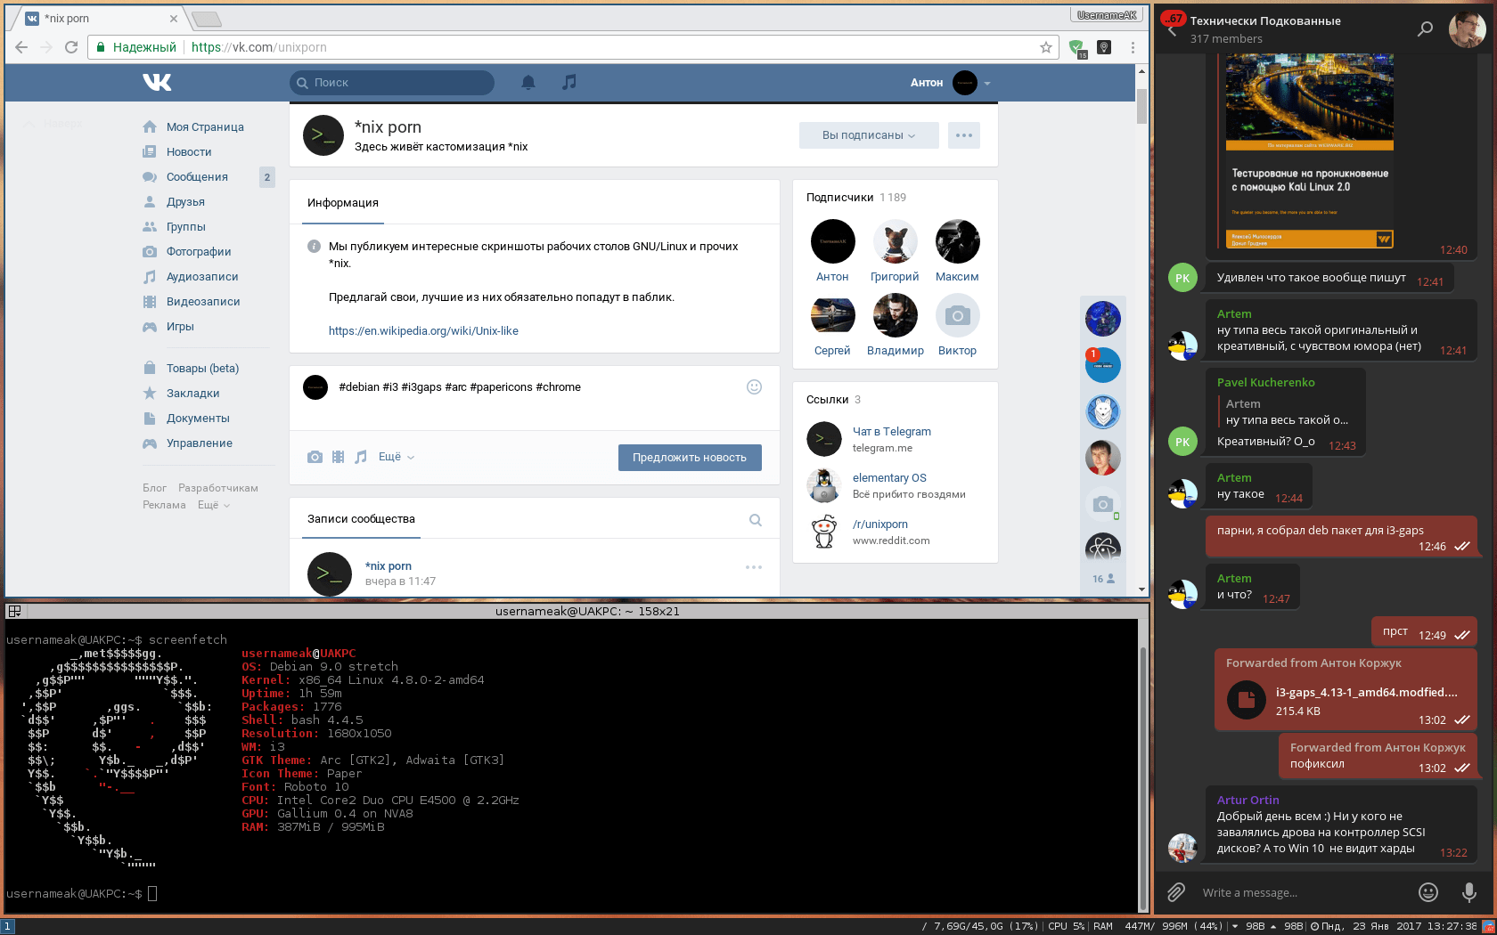Screen dimensions: 1497x935
Task: Select i3 workspace 1 indicator
Action: pos(7,926)
